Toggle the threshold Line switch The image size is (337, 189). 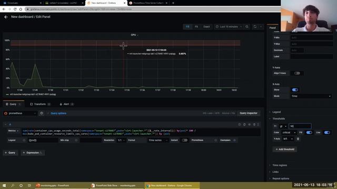[327, 133]
